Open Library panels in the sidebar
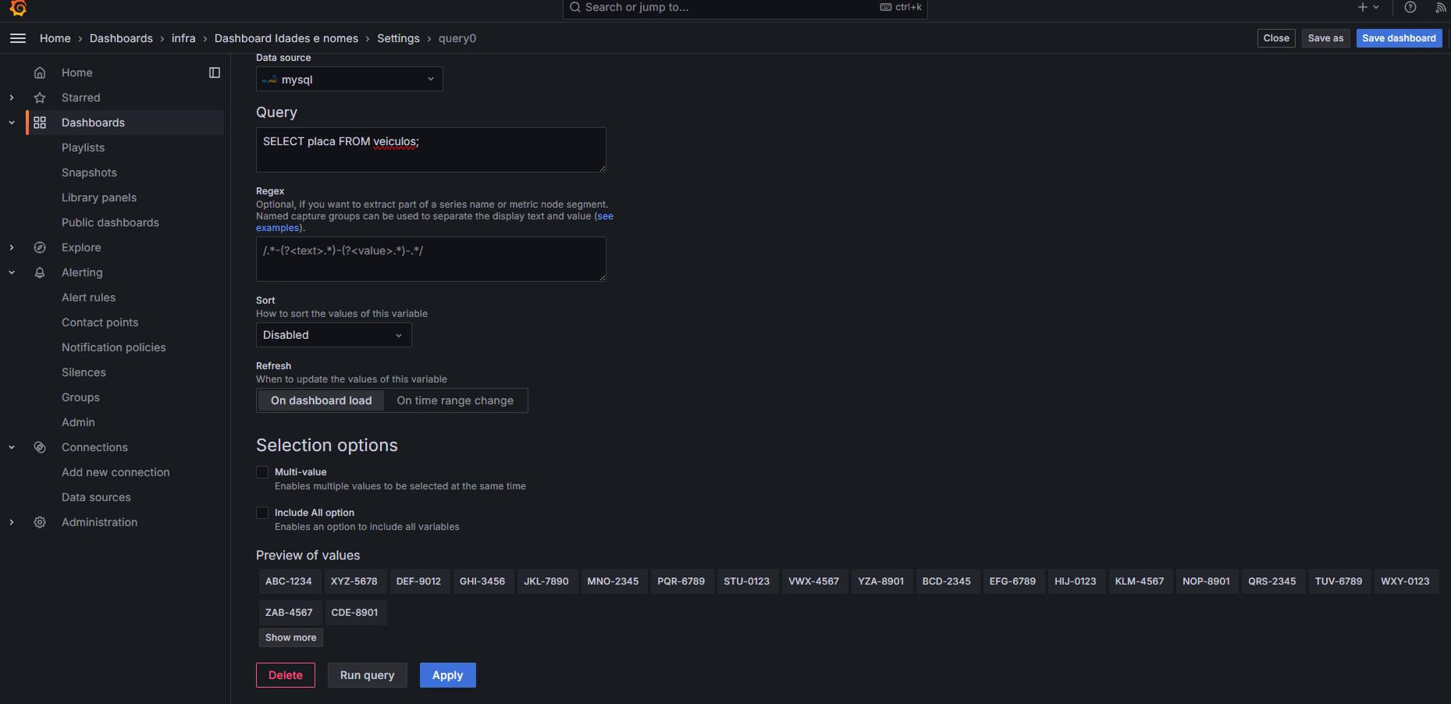1451x704 pixels. tap(99, 197)
